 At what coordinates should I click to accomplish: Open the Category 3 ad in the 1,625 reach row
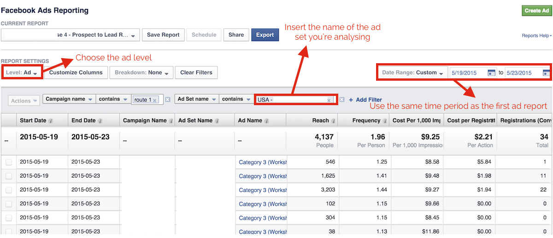pyautogui.click(x=263, y=176)
